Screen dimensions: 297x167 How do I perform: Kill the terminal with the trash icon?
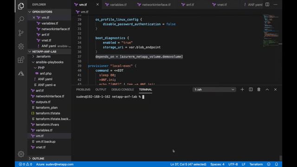(259, 90)
